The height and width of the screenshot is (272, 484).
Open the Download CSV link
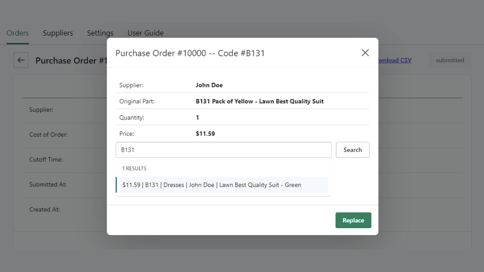394,60
